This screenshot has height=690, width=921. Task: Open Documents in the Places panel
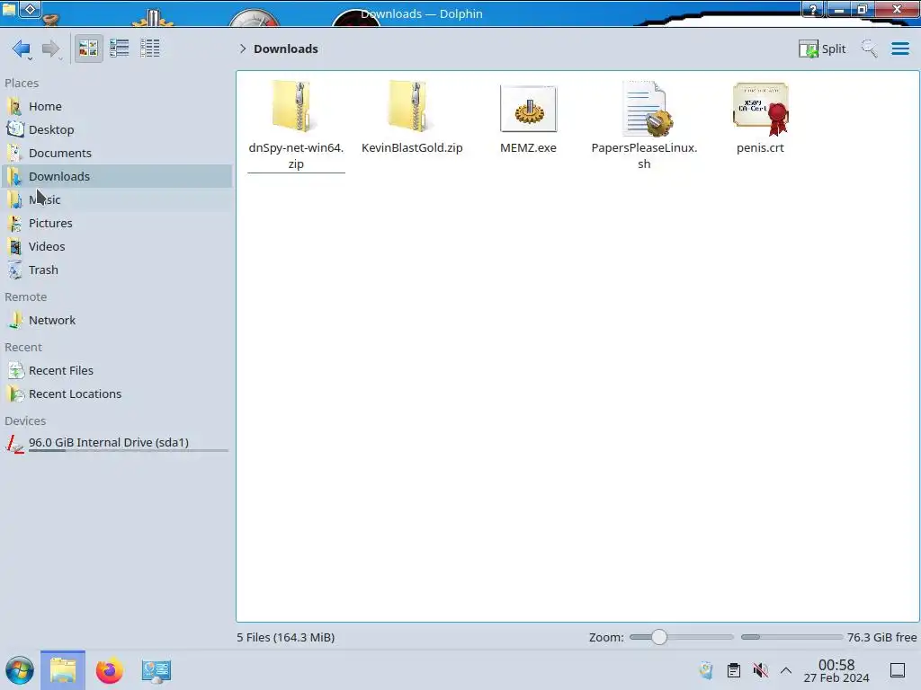point(116,153)
